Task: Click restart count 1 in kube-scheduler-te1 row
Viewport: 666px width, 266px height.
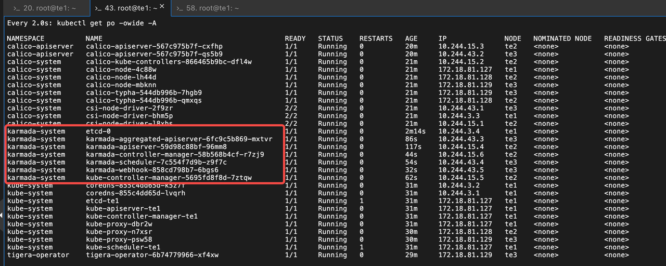Action: tap(362, 247)
